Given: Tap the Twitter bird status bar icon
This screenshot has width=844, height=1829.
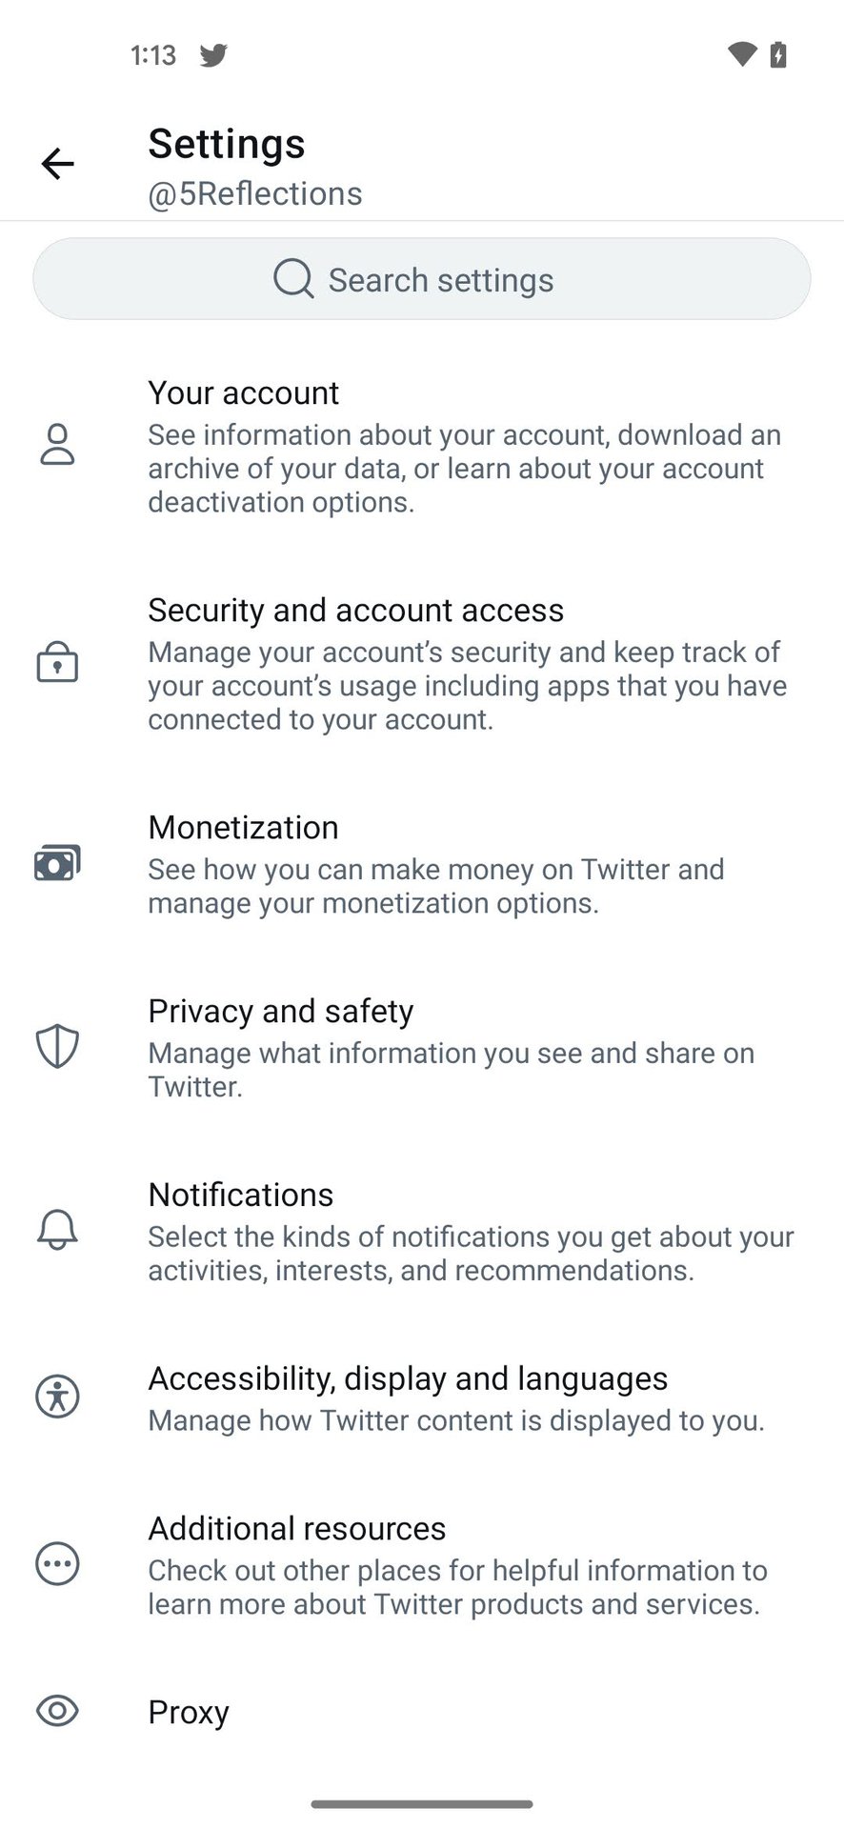Looking at the screenshot, I should [213, 55].
